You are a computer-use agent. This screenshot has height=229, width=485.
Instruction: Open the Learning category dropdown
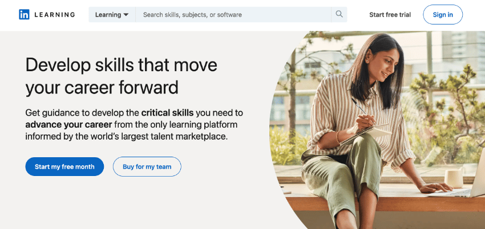coord(112,14)
